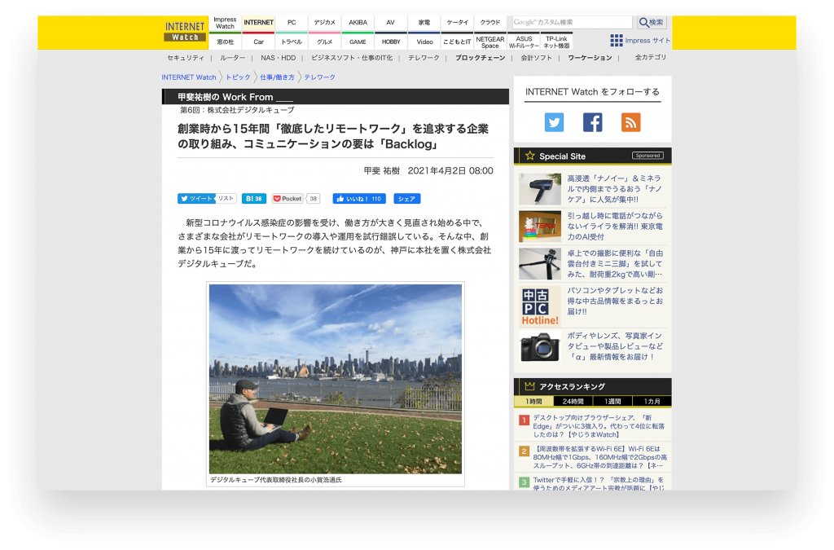This screenshot has height=550, width=834.
Task: Open article photo of man on grass
Action: click(x=335, y=379)
